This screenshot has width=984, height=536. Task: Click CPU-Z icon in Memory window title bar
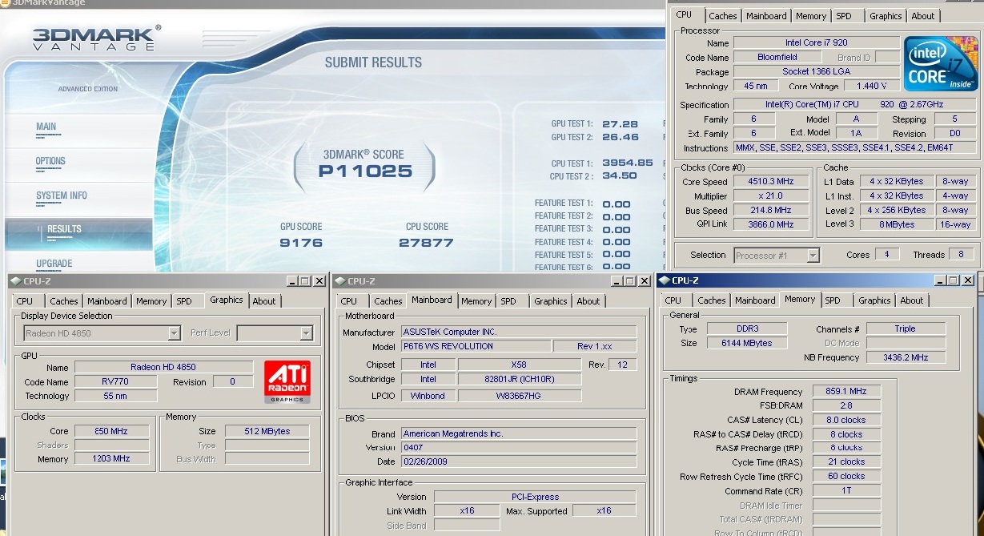point(664,280)
